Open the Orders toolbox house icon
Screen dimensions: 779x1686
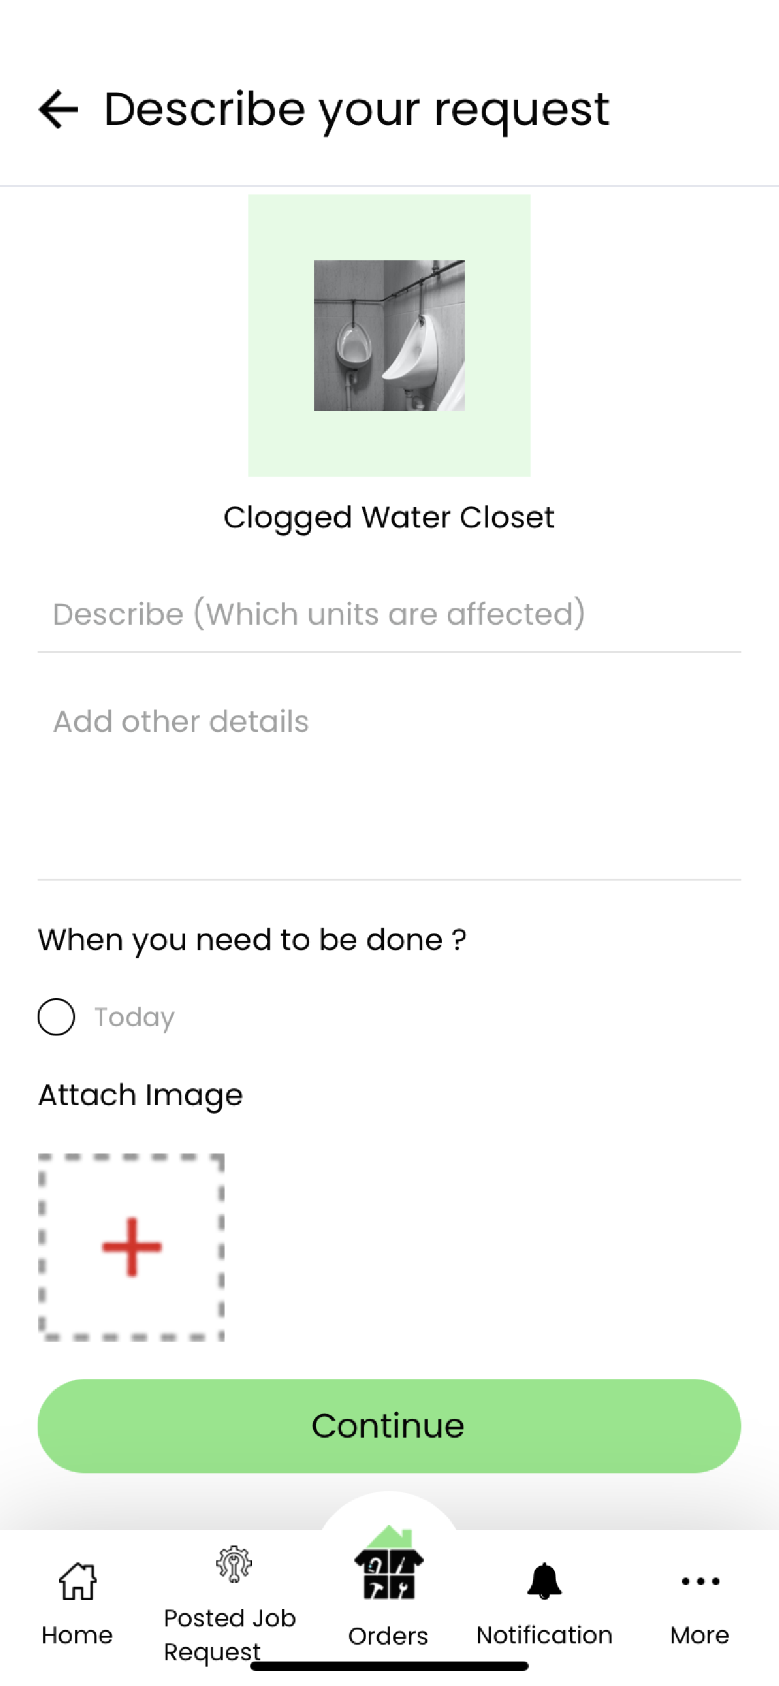coord(389,1563)
